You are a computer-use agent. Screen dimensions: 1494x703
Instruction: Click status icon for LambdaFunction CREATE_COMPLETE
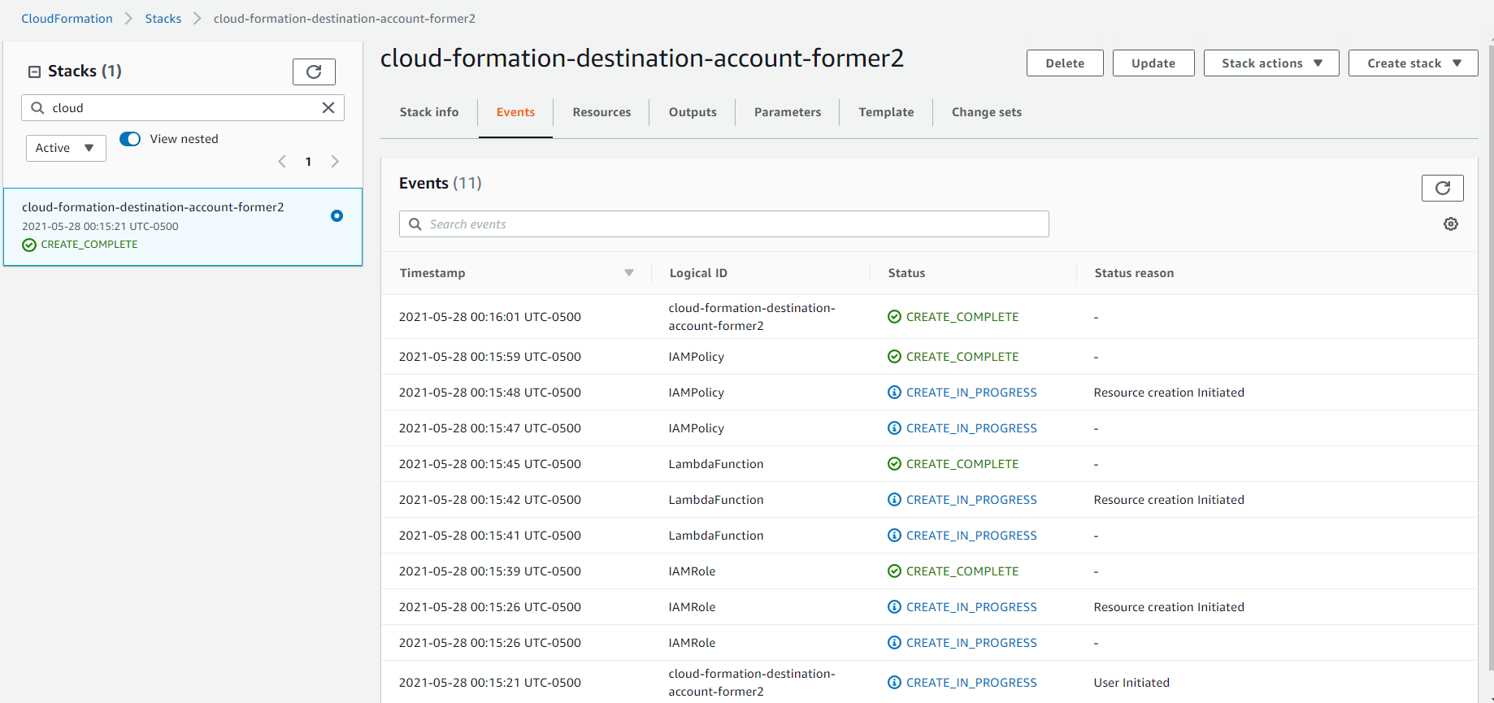coord(894,464)
